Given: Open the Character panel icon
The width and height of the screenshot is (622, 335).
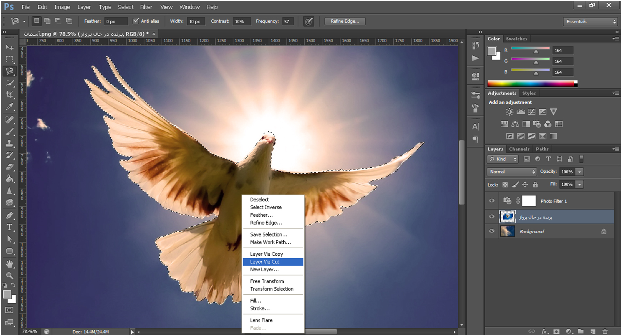Looking at the screenshot, I should pos(476,127).
